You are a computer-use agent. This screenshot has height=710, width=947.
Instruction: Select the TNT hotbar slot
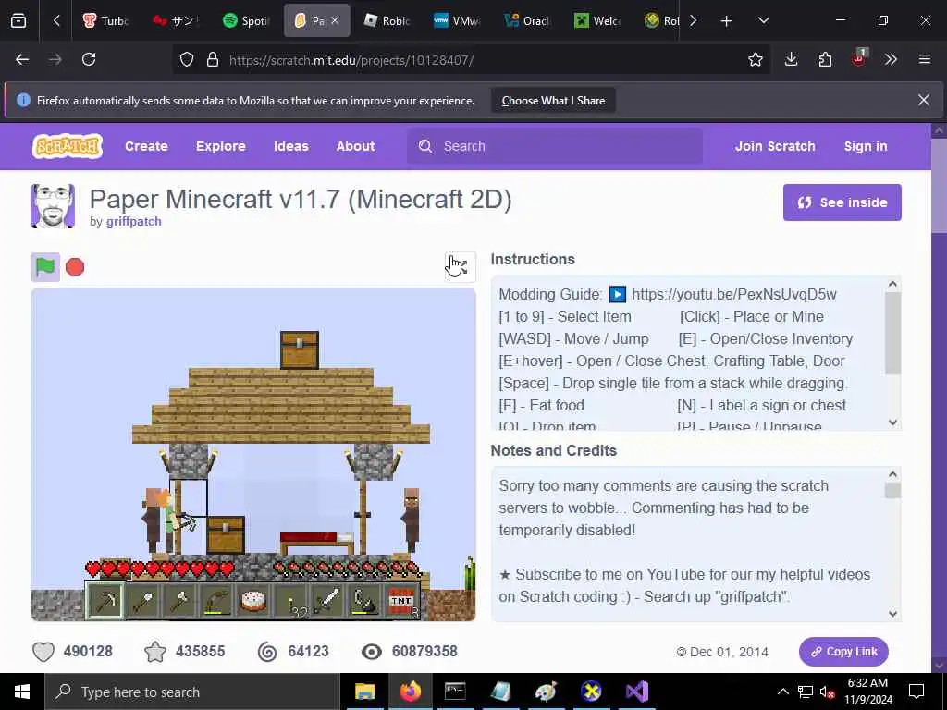[402, 601]
